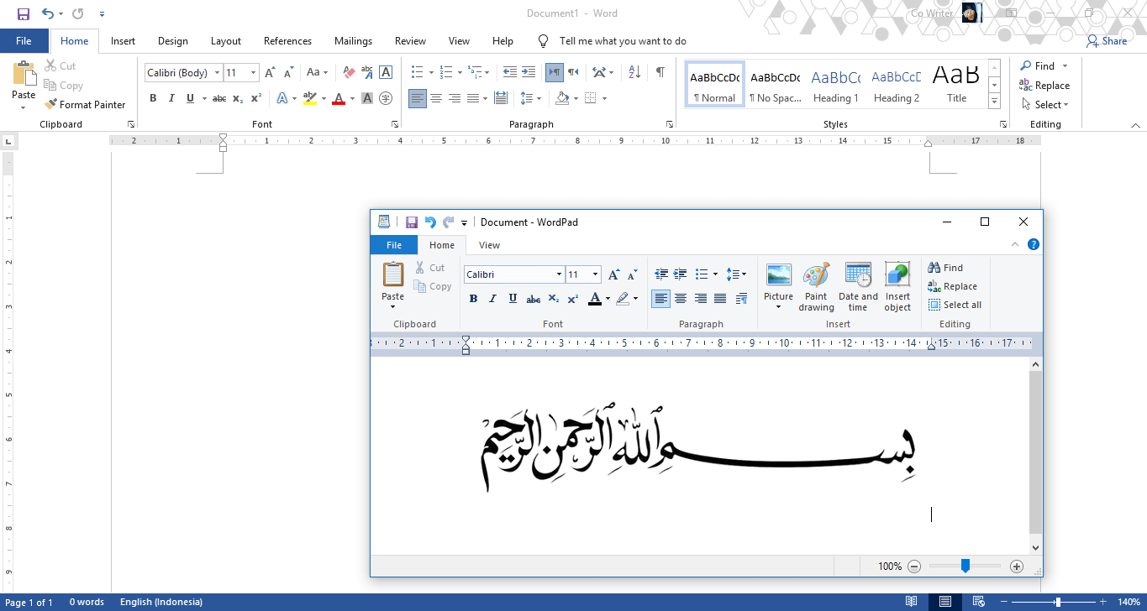Enable center alignment in WordPad
Image resolution: width=1147 pixels, height=611 pixels.
[680, 298]
